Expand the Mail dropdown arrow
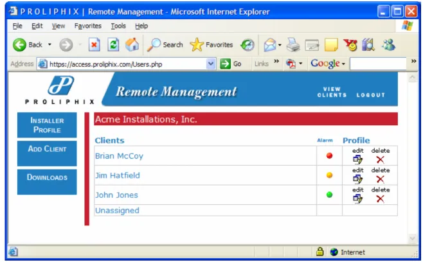 pyautogui.click(x=280, y=45)
